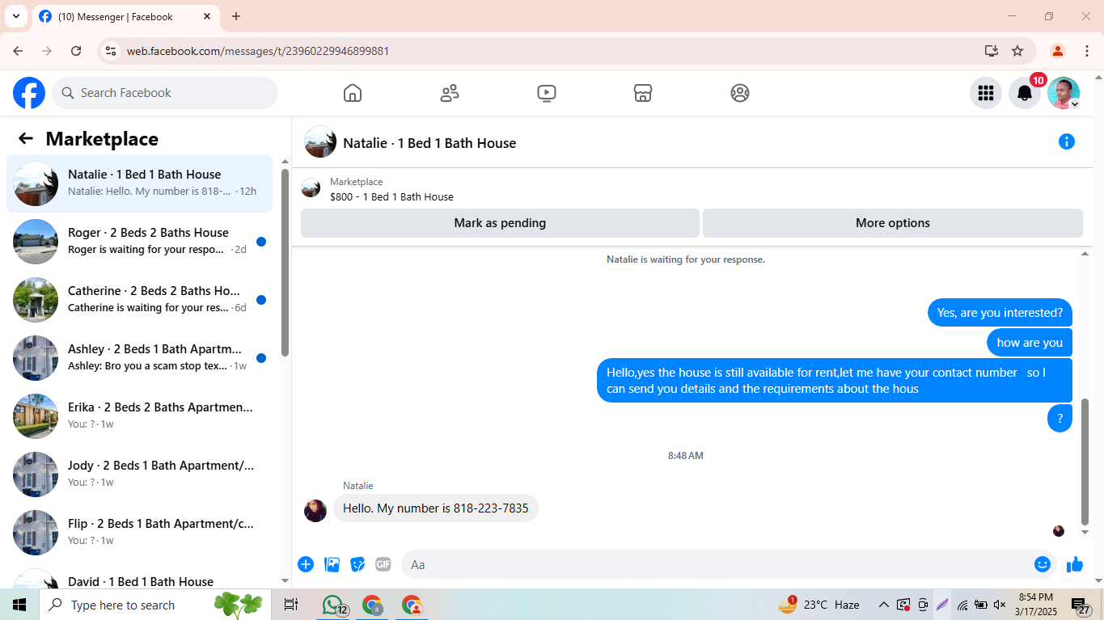This screenshot has height=620, width=1104.
Task: Open the Groups icon in top navigation
Action: (x=740, y=93)
